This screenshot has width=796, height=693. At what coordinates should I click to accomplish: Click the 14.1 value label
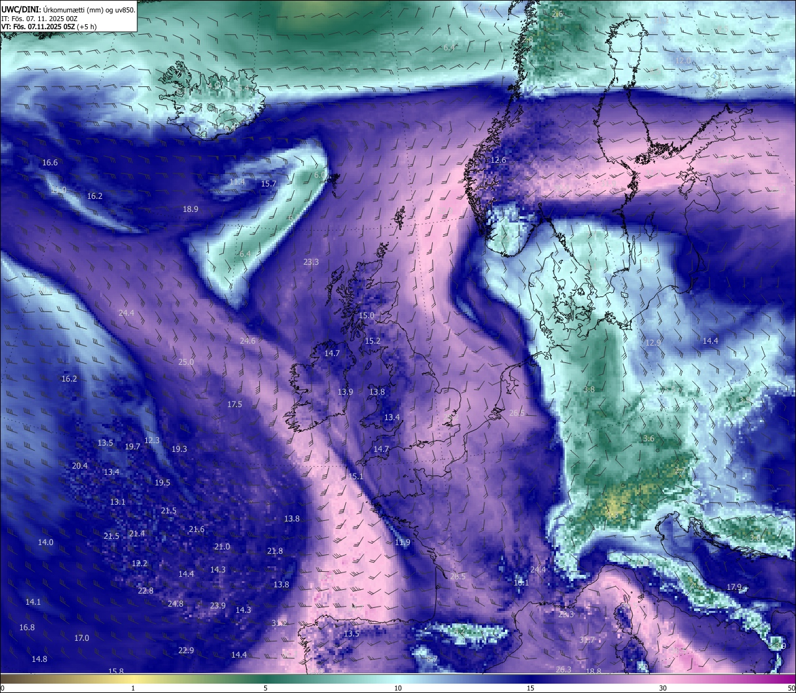pos(33,602)
